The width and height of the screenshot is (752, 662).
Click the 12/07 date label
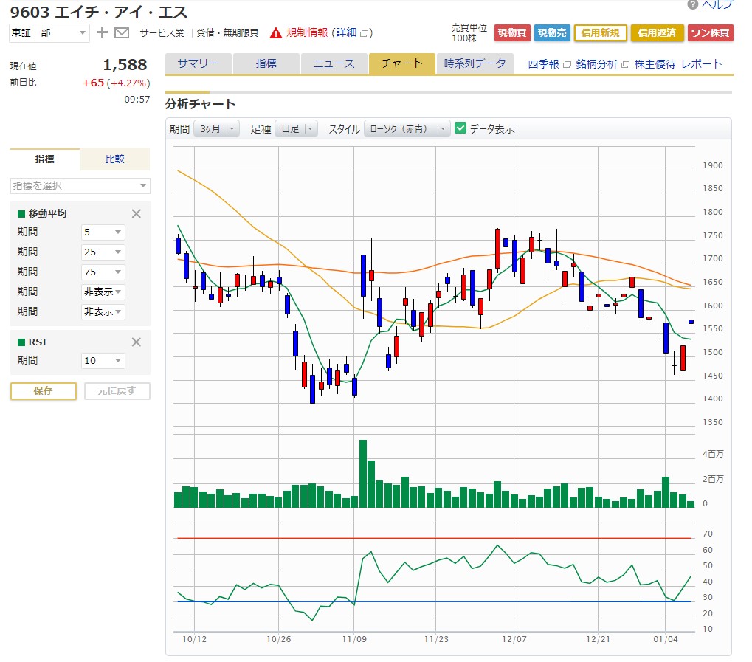coord(514,639)
